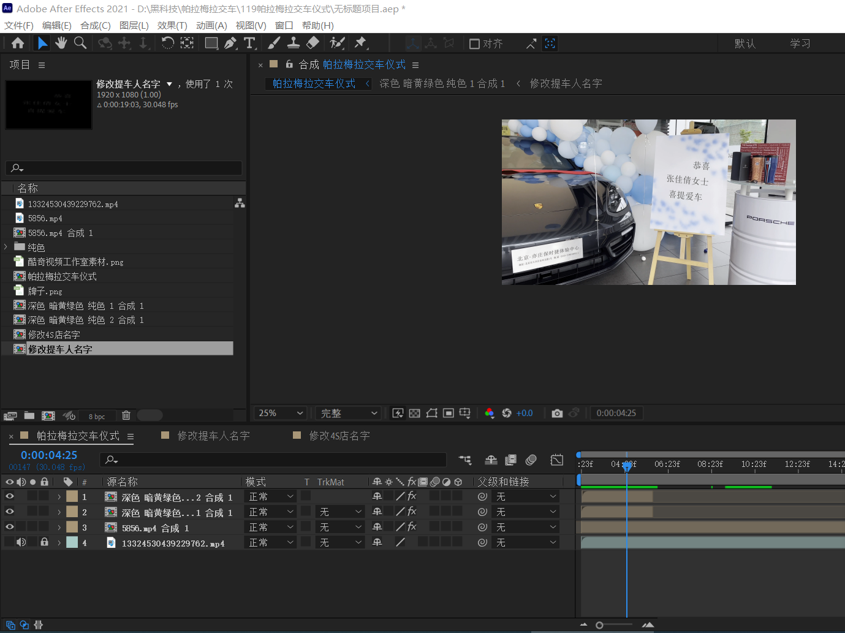The image size is (845, 633).
Task: Enable motion blur icon in timeline
Action: tap(531, 460)
